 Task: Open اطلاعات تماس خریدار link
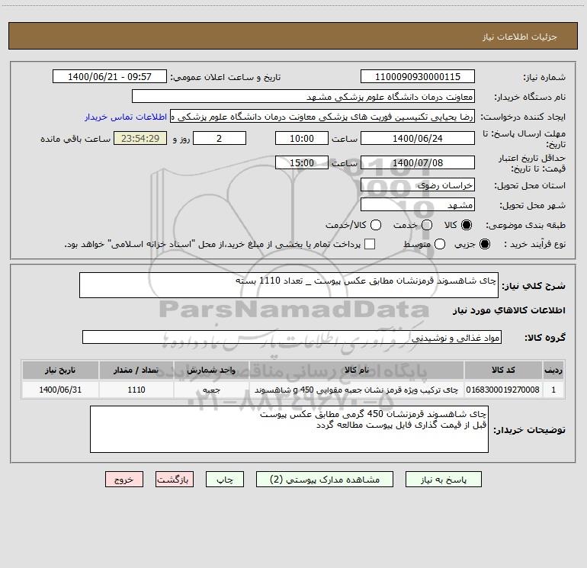coord(126,117)
